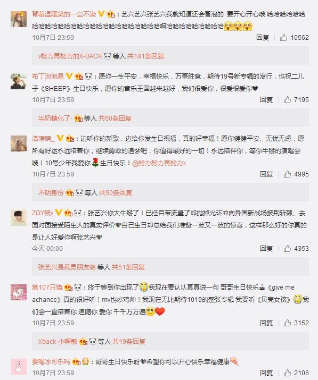Screen dimensions: 318x380
Task: Click the verified V badge beside ZQY筱
Action: (x=59, y=213)
